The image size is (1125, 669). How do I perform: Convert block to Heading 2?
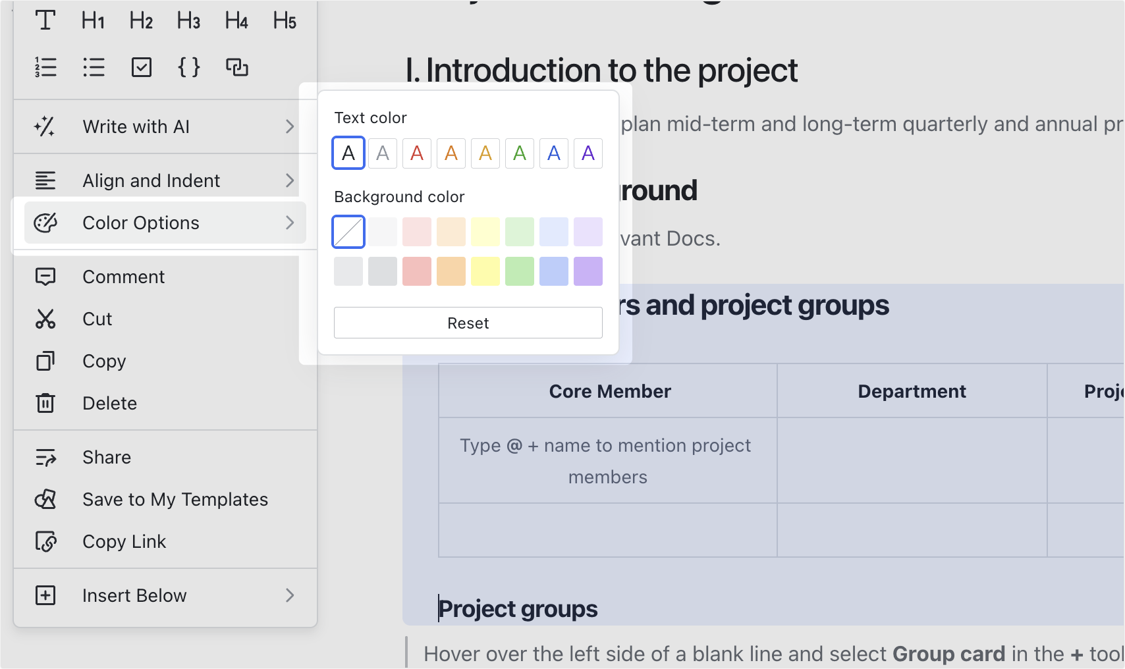point(141,20)
